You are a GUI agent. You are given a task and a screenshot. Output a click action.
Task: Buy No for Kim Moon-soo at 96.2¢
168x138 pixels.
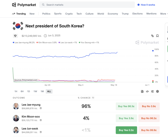click(x=149, y=118)
